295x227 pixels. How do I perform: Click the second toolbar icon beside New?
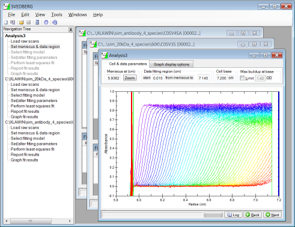pyautogui.click(x=13, y=22)
